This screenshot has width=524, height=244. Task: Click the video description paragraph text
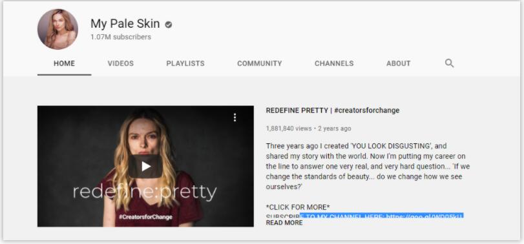pos(368,167)
